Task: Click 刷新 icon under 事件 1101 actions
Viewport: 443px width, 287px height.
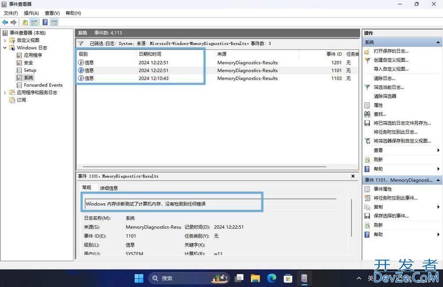Action: tap(367, 225)
